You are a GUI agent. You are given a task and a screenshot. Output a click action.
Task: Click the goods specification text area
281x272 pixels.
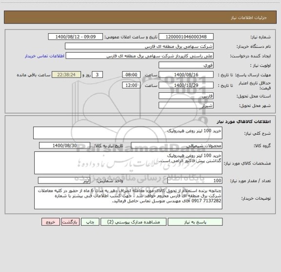tap(128, 163)
